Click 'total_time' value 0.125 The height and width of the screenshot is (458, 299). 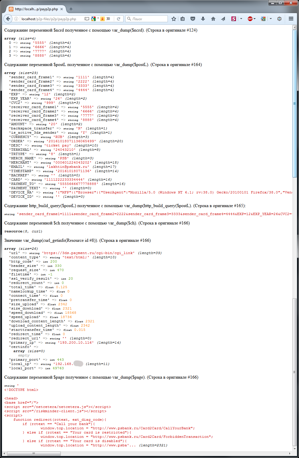tap(62, 287)
